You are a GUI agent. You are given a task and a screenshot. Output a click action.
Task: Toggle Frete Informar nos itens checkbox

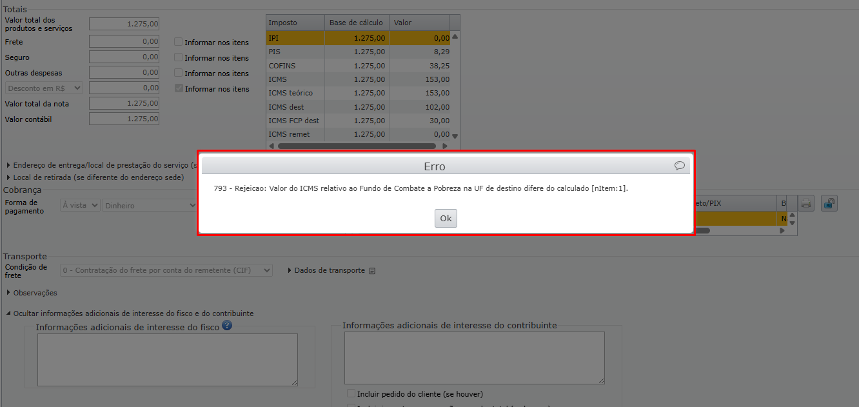tap(179, 42)
